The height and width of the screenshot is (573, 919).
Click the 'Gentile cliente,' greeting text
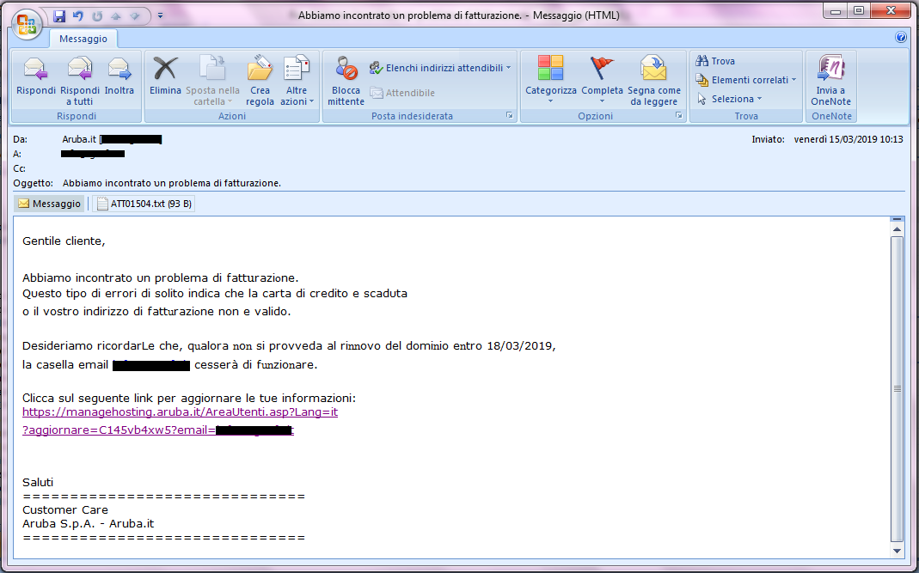tap(64, 241)
